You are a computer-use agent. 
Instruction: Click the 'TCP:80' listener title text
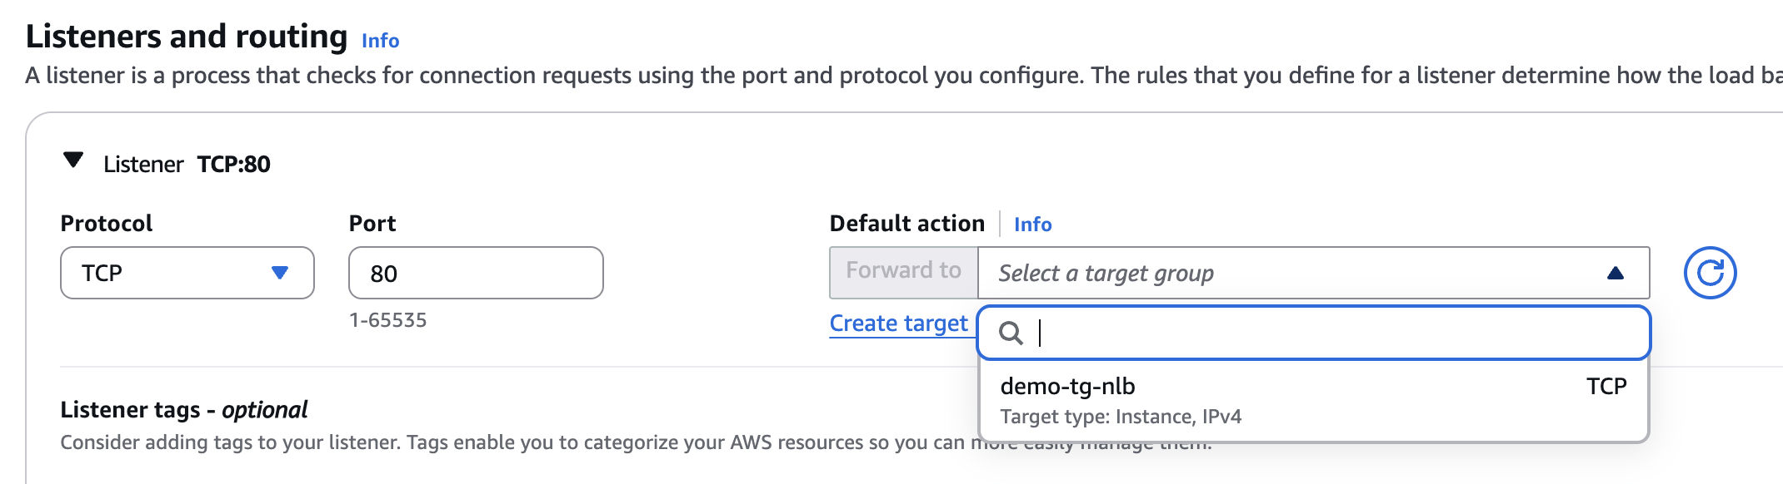tap(233, 164)
